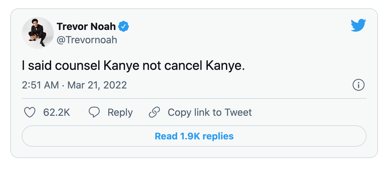
Task: Click the Reply text label
Action: click(120, 112)
